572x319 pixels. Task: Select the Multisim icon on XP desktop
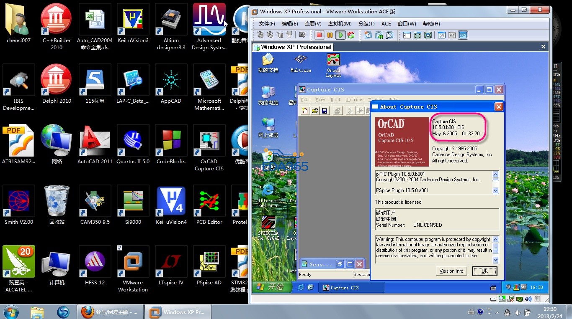[301, 63]
